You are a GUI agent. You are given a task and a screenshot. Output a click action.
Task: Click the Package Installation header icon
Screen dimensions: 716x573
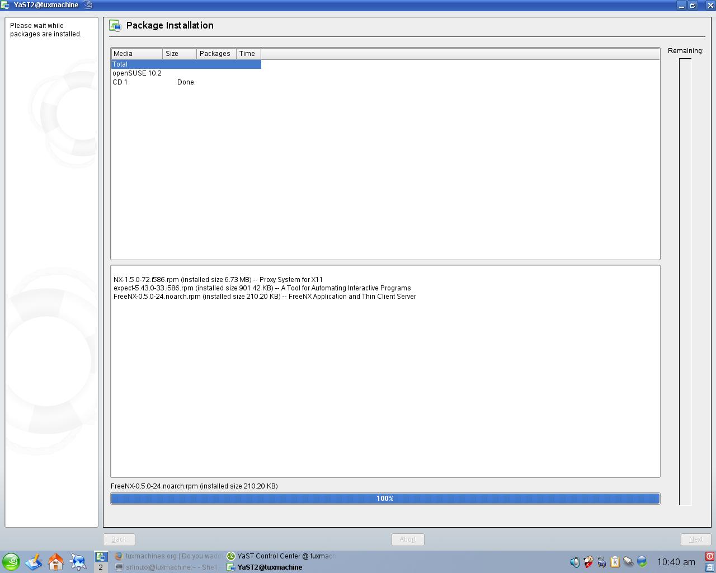(115, 26)
